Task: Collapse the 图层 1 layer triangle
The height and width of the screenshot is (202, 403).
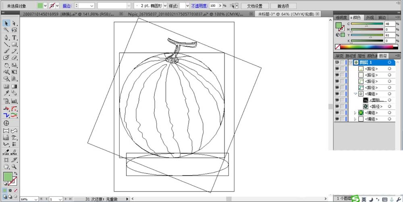Action: coord(351,62)
